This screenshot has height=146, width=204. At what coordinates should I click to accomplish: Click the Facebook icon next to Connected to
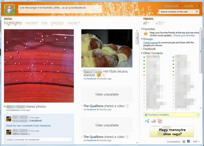188,141
